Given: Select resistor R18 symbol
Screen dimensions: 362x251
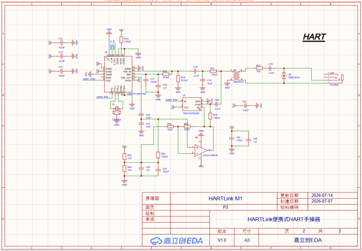Looking at the screenshot, I should click(x=178, y=79).
